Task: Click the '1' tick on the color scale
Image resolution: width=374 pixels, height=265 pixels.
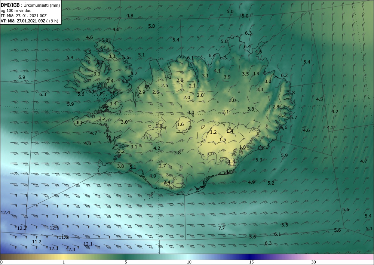Action: (64, 262)
